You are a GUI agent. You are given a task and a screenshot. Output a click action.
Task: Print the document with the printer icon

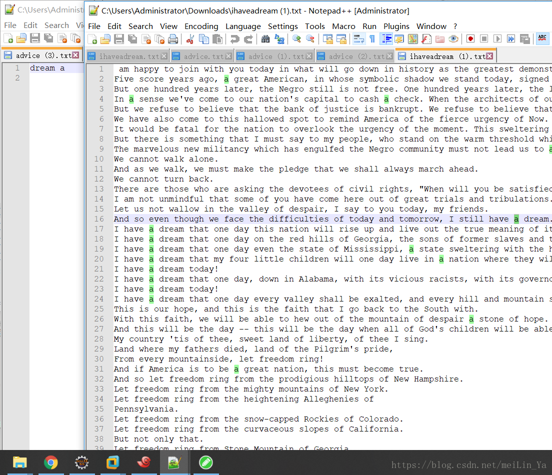click(x=173, y=39)
